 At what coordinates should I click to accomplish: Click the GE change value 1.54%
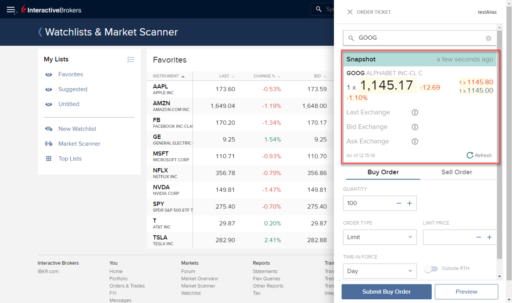point(273,140)
